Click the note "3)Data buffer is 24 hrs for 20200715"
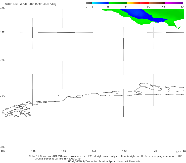Screen dimensions: 186x163 point(58,159)
